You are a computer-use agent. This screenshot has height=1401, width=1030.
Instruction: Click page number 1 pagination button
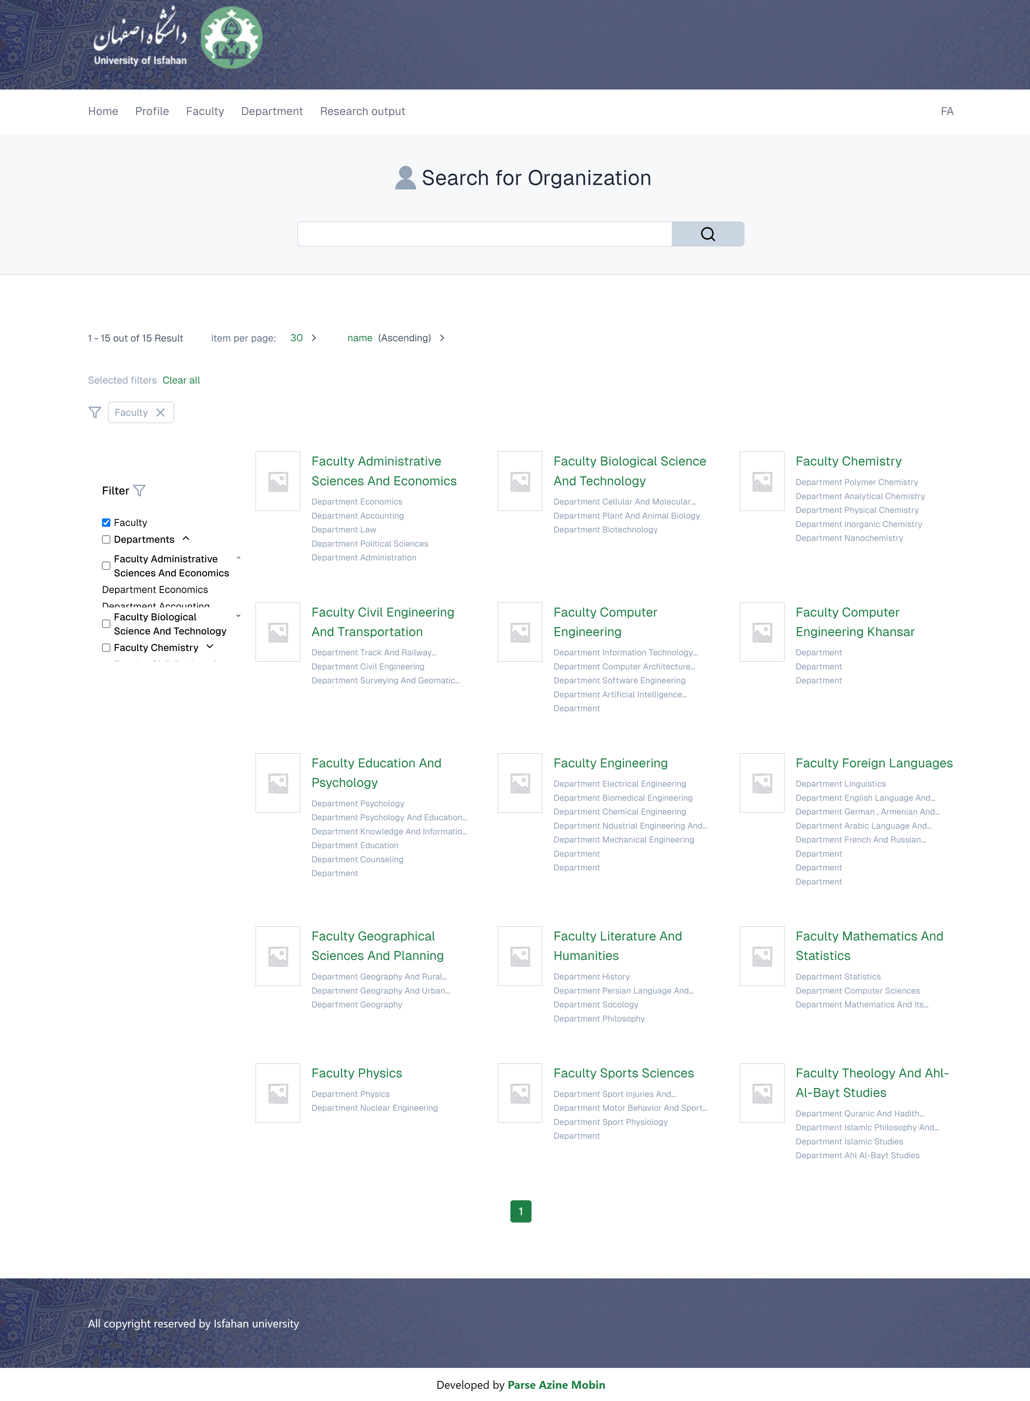521,1211
